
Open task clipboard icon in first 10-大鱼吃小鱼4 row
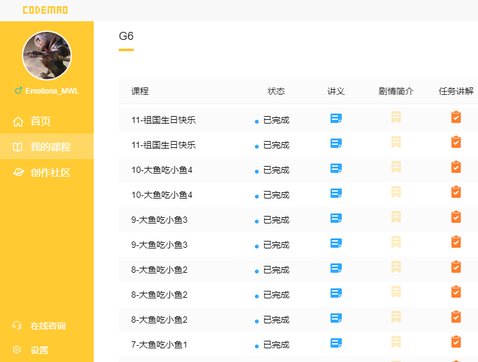[x=456, y=167]
